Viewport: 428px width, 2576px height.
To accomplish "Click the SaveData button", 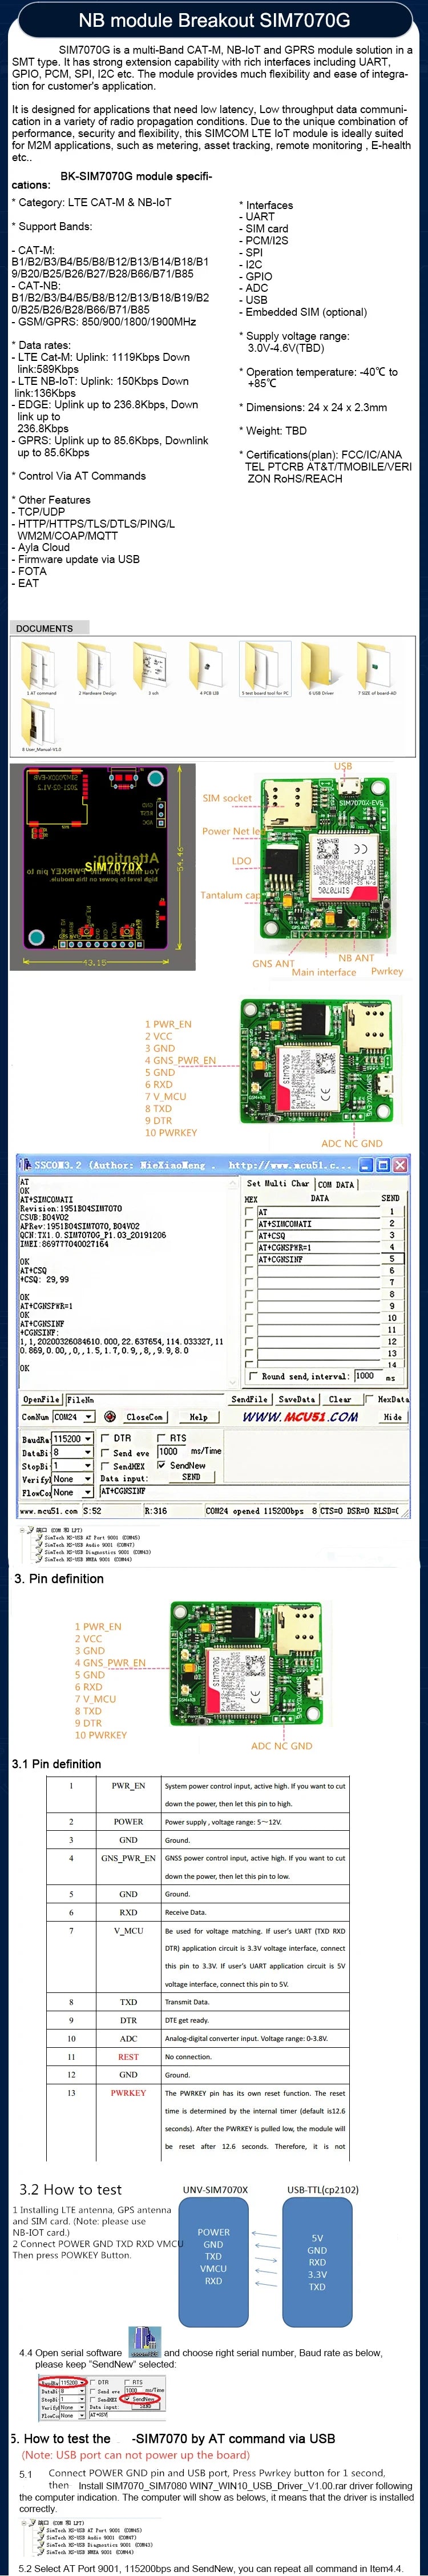I will (x=297, y=1399).
